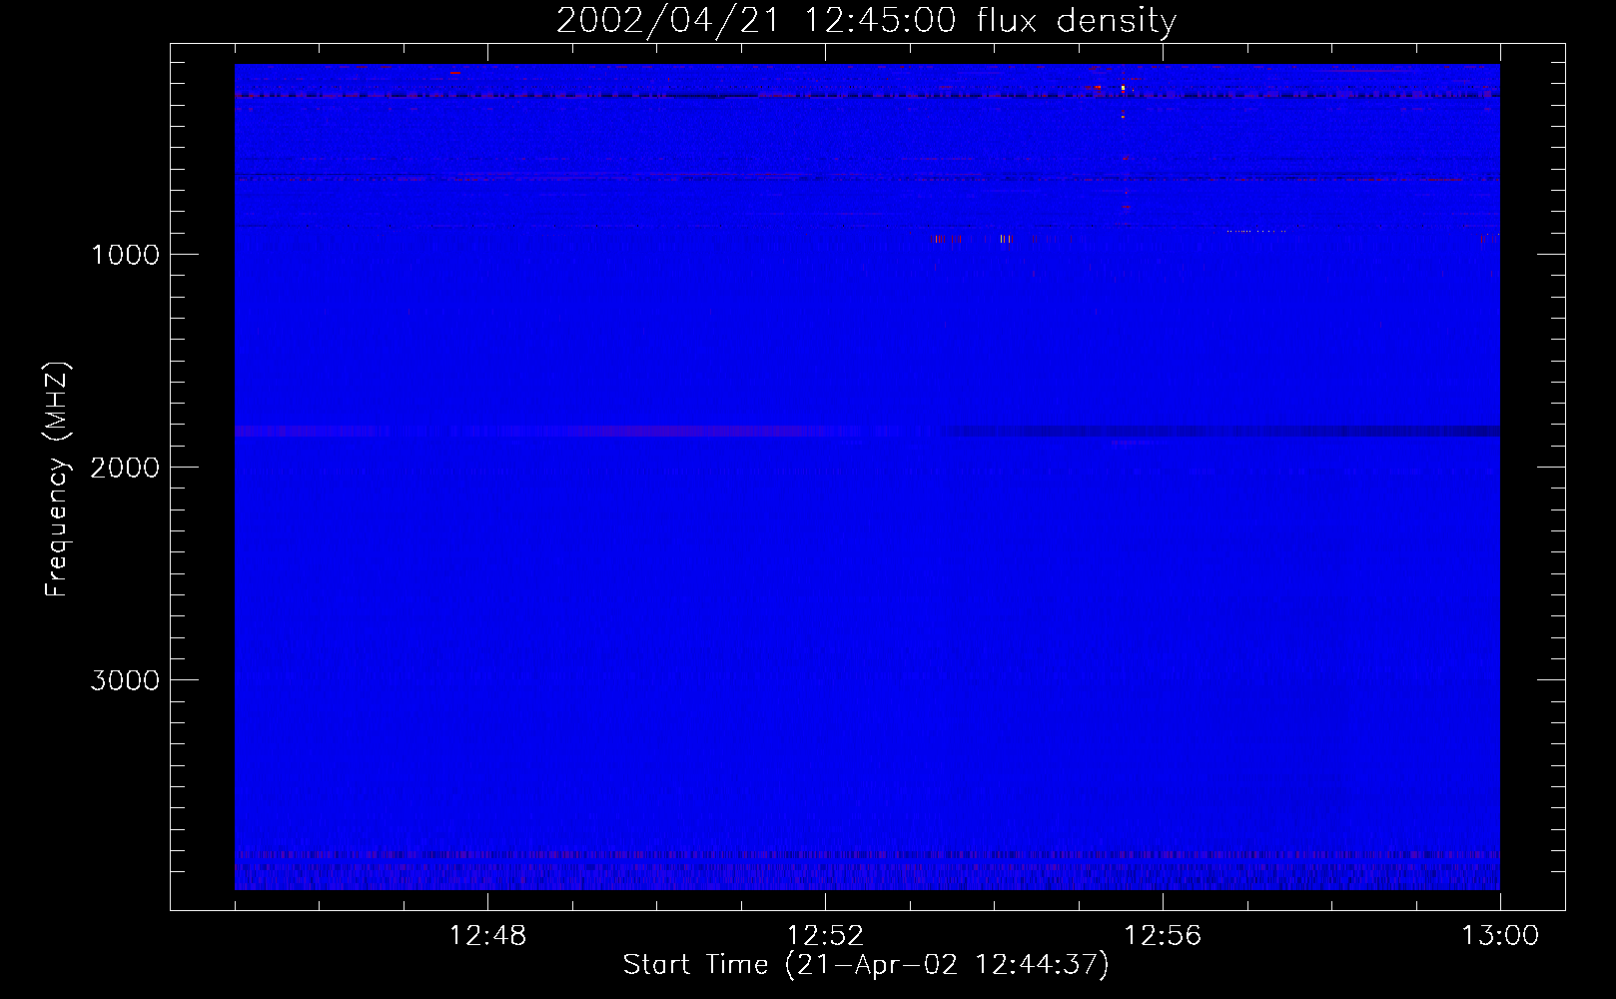The height and width of the screenshot is (999, 1616).
Task: Click the 12:48 time tick label
Action: pos(487,936)
